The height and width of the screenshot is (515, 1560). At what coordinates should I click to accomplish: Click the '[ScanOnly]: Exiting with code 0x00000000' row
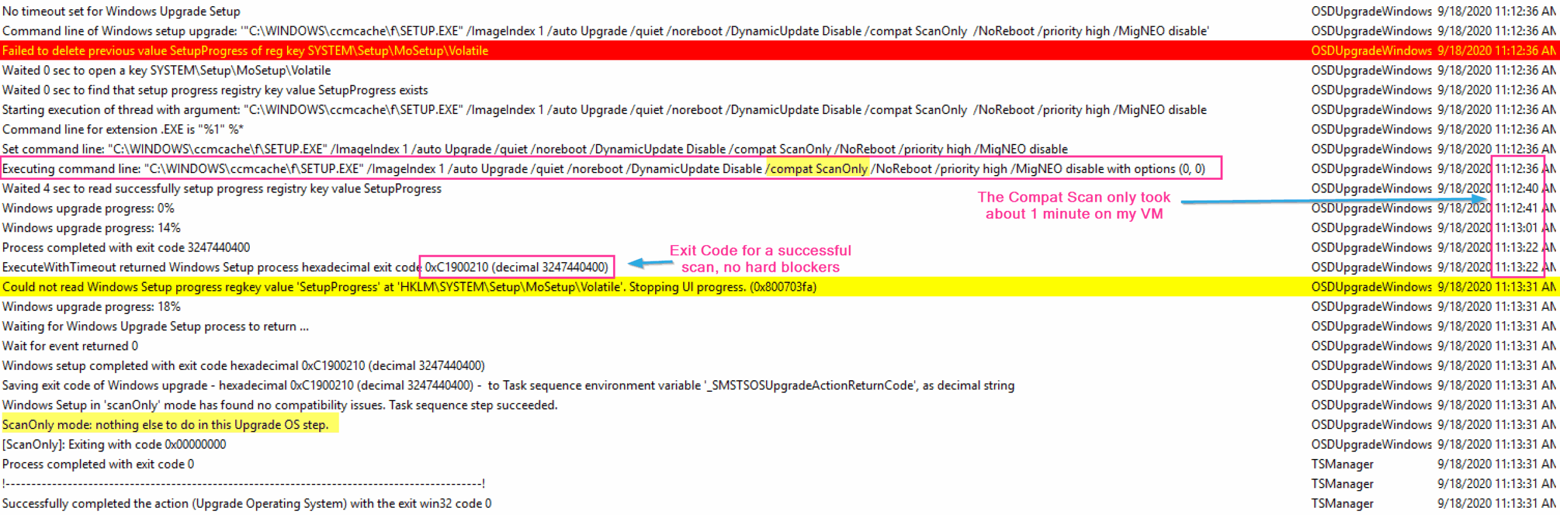pos(114,445)
